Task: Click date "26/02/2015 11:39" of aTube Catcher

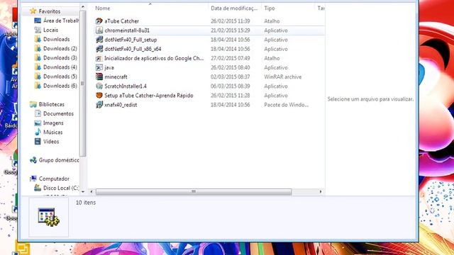Action: (x=230, y=21)
